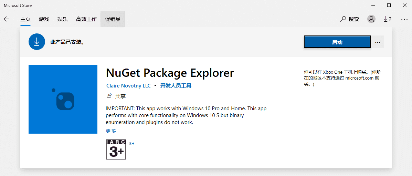Open more options next to 启动 button
This screenshot has height=176, width=412.
click(x=378, y=42)
